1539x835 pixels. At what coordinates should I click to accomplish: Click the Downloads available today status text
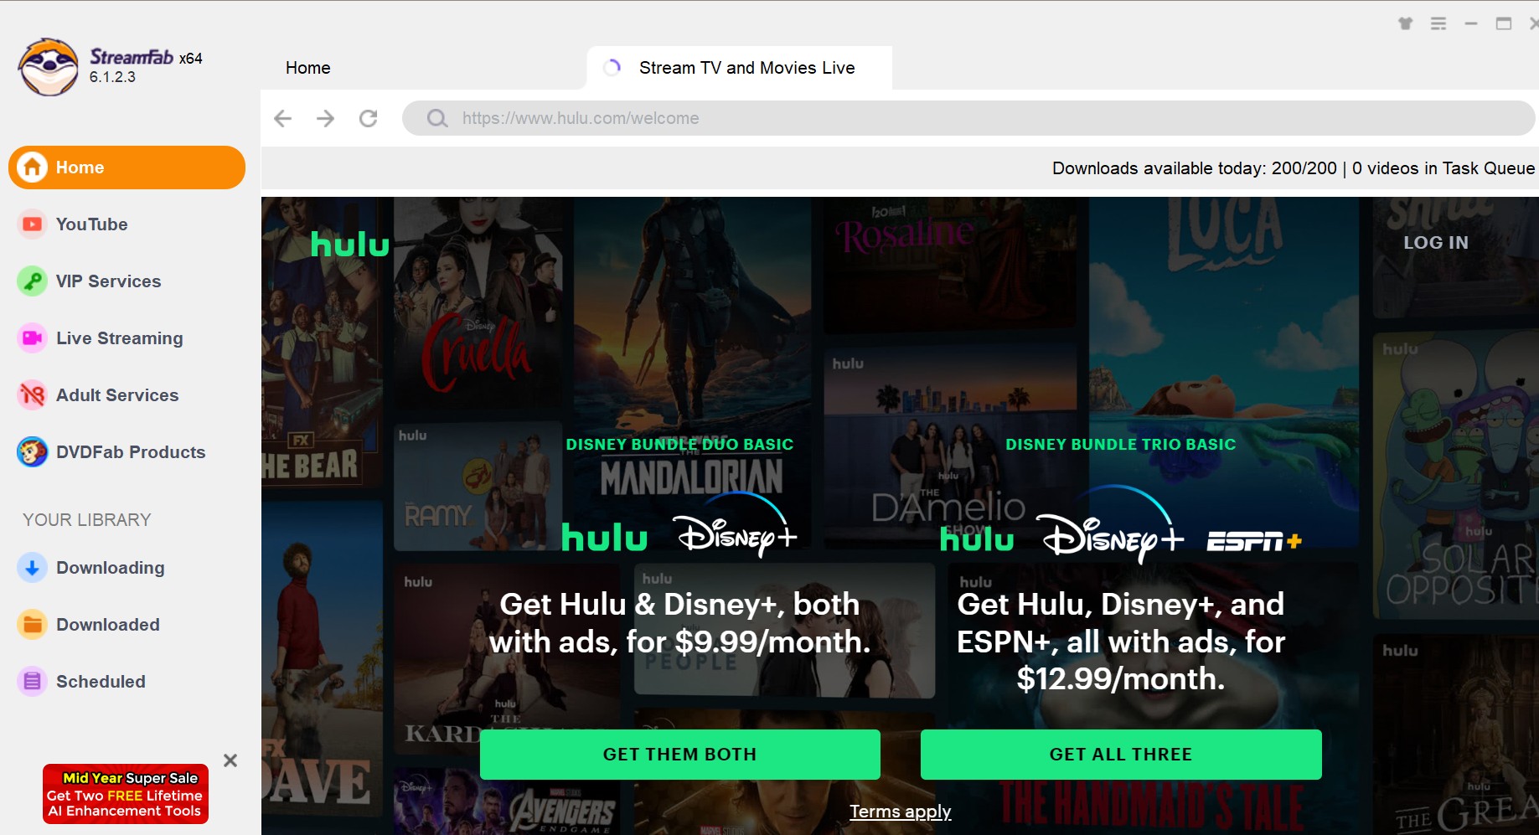[x=1293, y=168]
